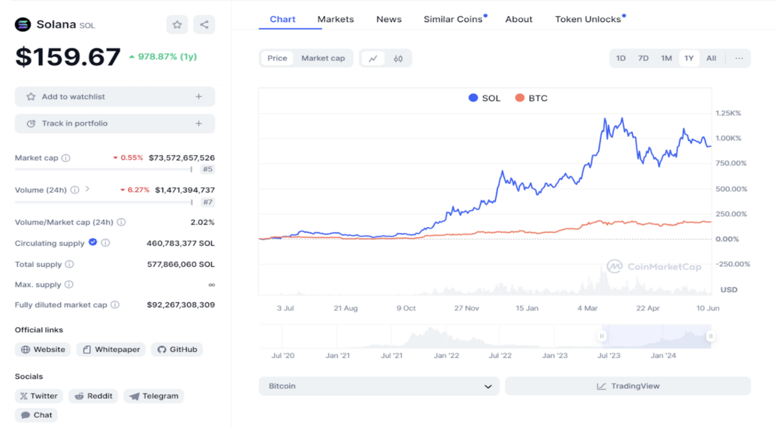The image size is (779, 438).
Task: Click the Solana logo icon
Action: 23,25
